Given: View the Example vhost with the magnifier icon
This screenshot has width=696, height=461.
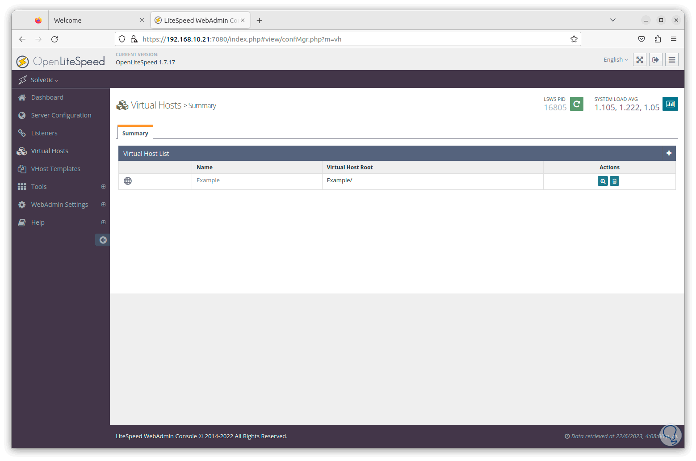Looking at the screenshot, I should pos(602,181).
